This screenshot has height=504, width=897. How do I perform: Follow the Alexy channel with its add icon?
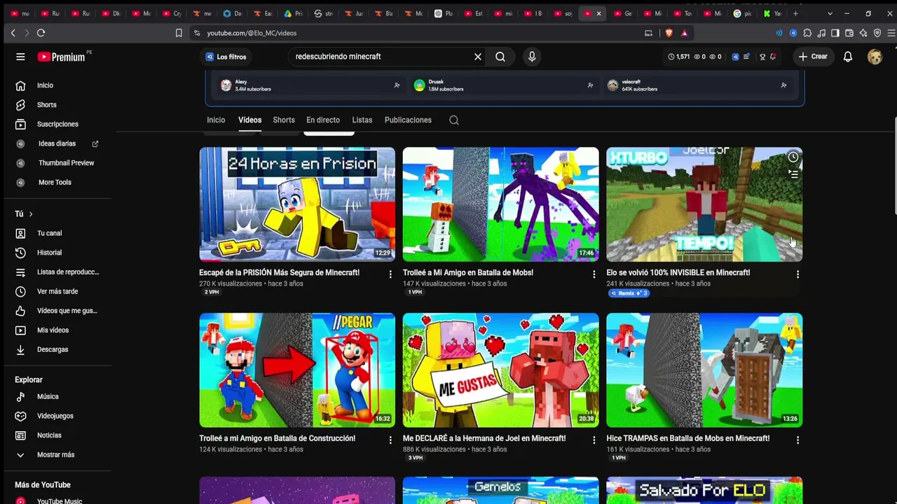tap(397, 85)
